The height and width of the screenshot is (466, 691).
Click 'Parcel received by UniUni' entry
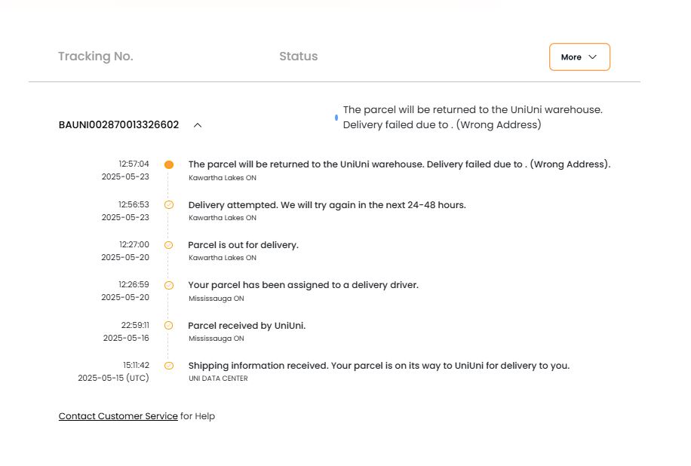point(247,326)
